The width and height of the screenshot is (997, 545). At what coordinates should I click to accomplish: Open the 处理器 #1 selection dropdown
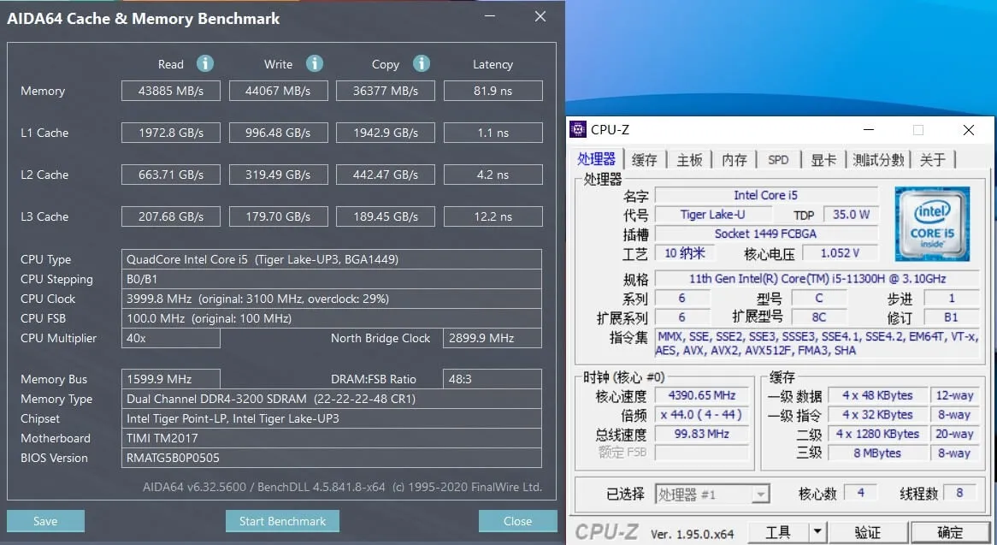click(713, 495)
